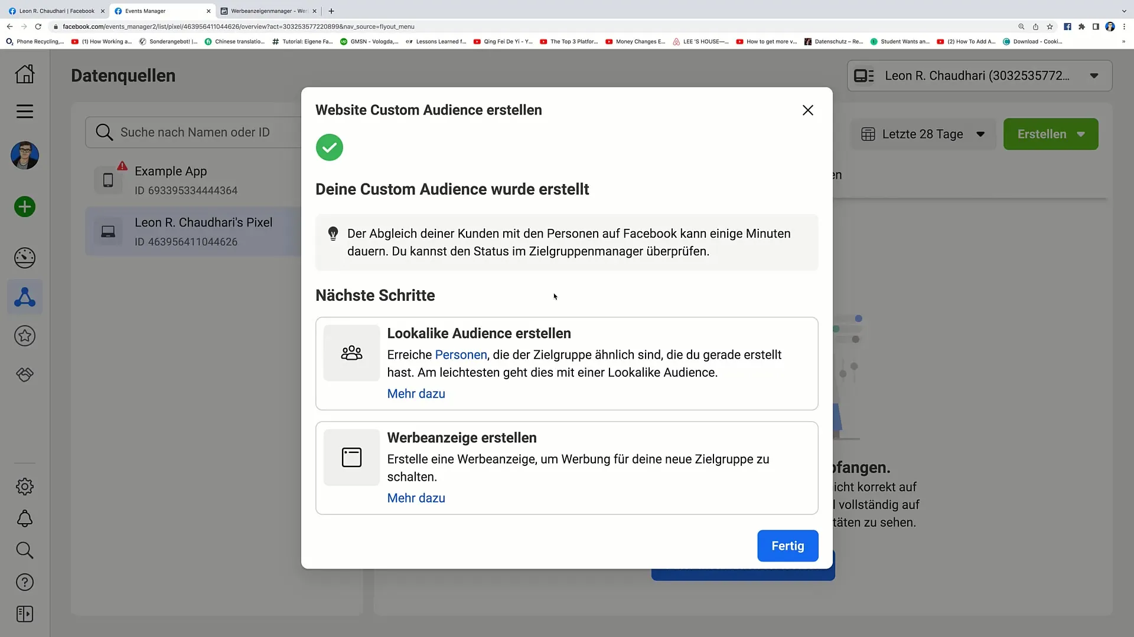
Task: Open the navigation hamburger menu icon
Action: 25,111
